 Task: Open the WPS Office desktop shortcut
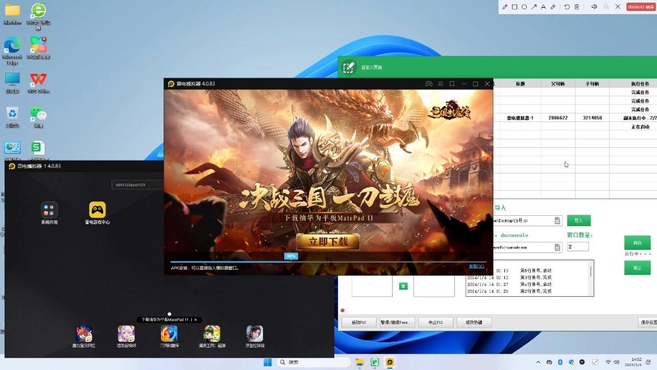click(38, 83)
